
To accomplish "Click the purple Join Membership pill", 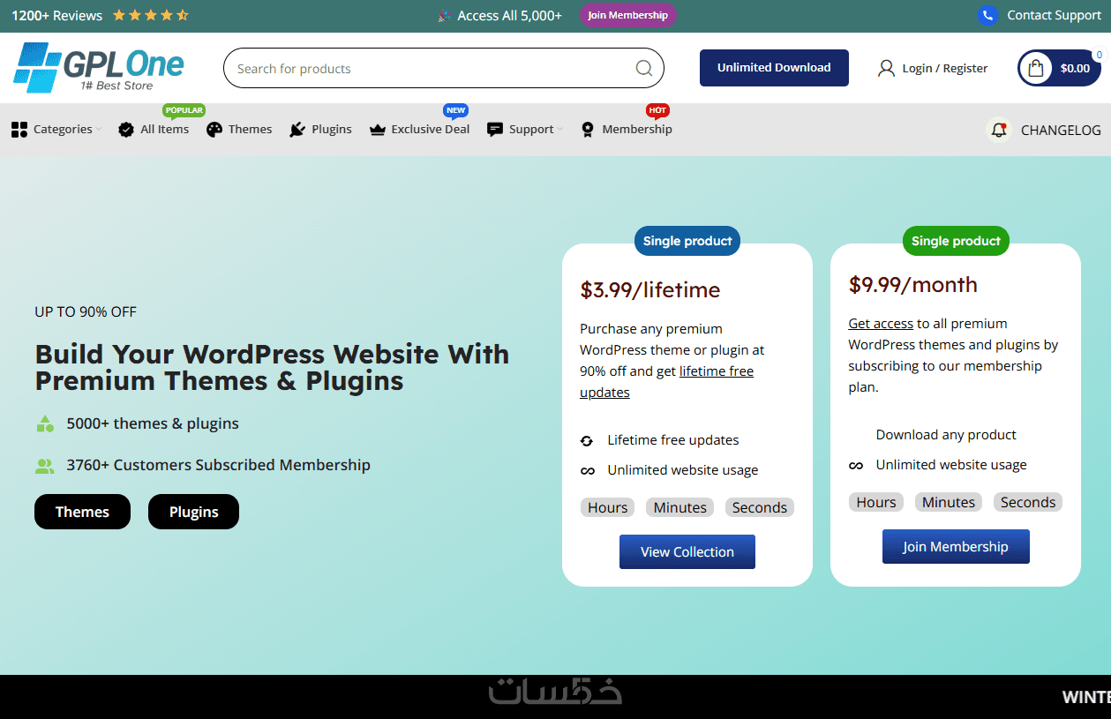I will point(628,15).
